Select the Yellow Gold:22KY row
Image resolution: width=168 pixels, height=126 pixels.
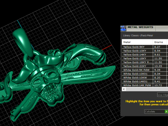[x=145, y=66]
